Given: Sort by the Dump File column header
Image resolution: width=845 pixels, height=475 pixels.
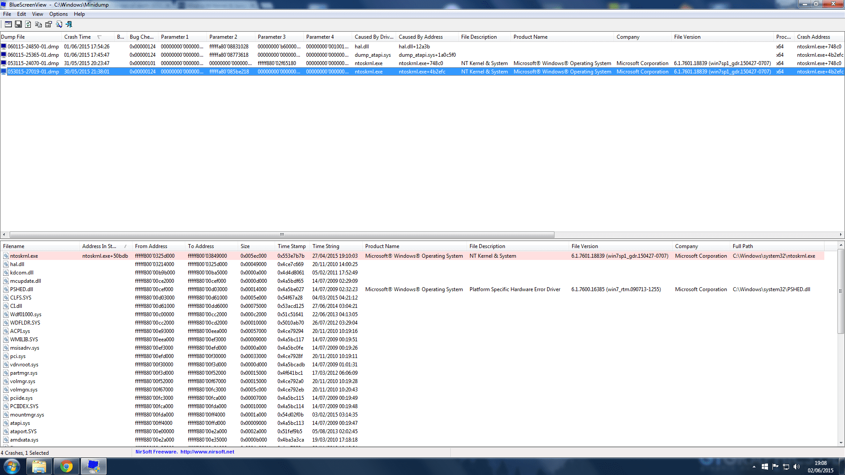Looking at the screenshot, I should [x=31, y=37].
